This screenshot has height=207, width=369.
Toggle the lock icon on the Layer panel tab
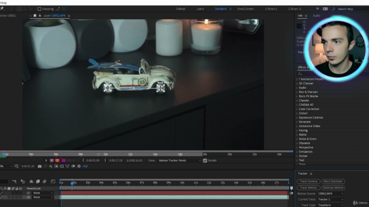[40, 16]
